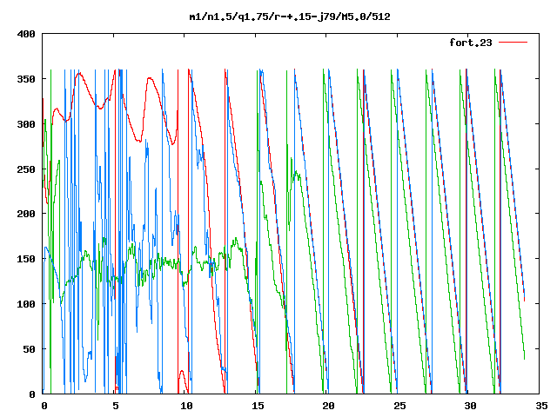557x417 pixels.
Task: Click the x-axis label 5
Action: (116, 406)
